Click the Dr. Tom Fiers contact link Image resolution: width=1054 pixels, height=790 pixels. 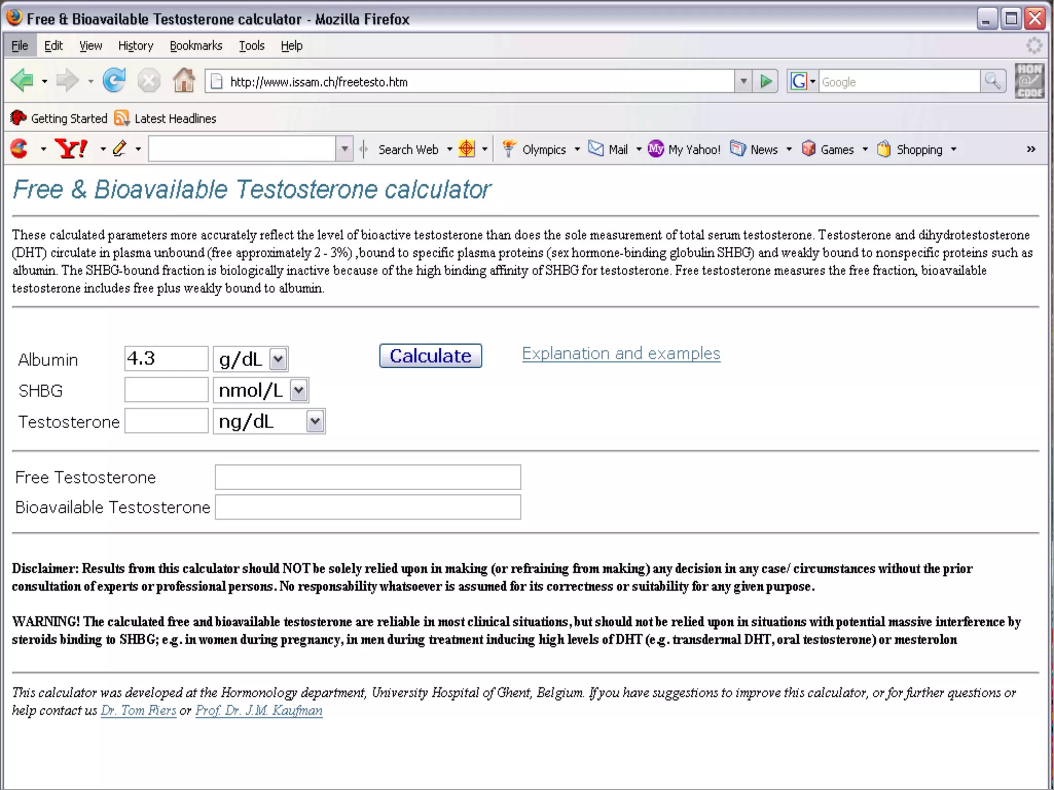pos(138,710)
